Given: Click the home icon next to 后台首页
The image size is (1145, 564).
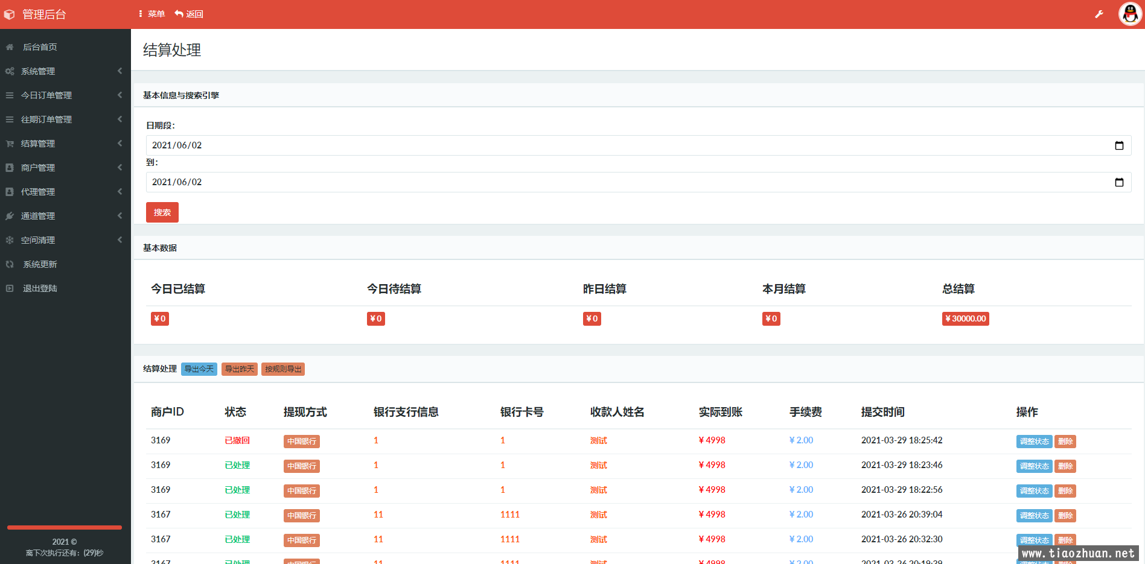Looking at the screenshot, I should click(x=10, y=47).
